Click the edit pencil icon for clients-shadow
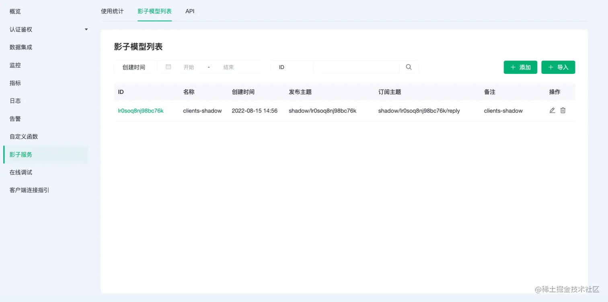The width and height of the screenshot is (608, 302). [552, 110]
